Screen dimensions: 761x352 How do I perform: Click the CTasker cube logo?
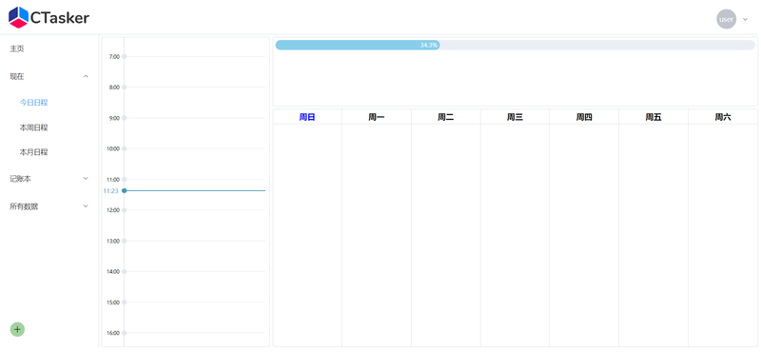(x=18, y=17)
